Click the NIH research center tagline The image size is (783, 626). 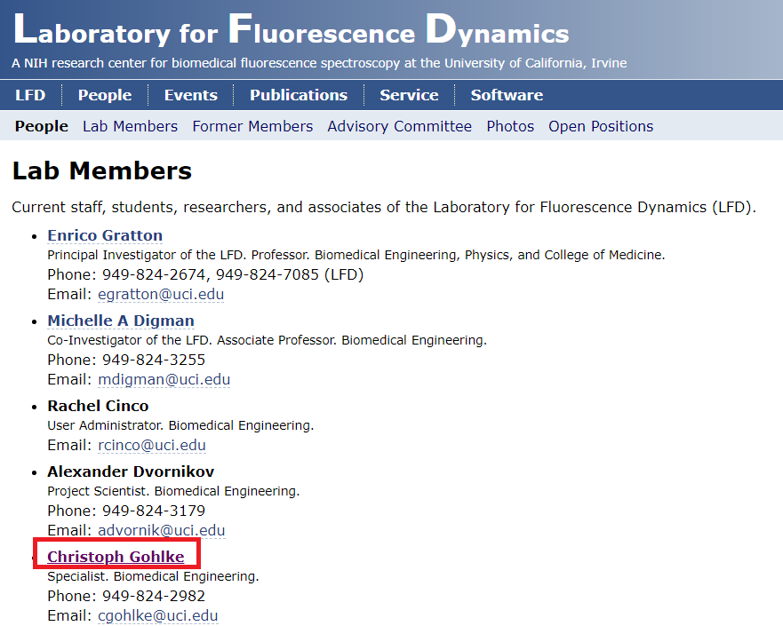(319, 63)
